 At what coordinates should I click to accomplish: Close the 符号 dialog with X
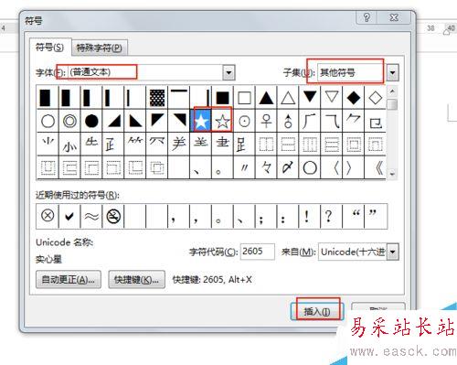tap(394, 17)
